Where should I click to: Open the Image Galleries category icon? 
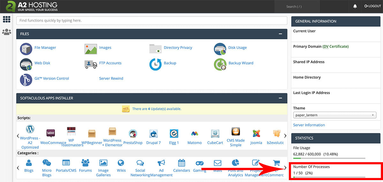tap(103, 163)
